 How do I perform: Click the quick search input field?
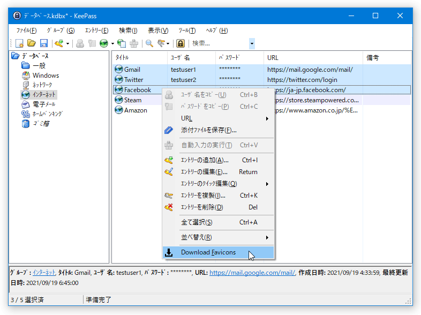pyautogui.click(x=220, y=43)
